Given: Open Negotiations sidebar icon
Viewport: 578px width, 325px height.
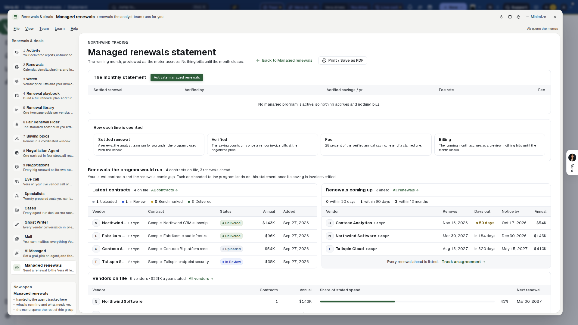Looking at the screenshot, I should [17, 167].
